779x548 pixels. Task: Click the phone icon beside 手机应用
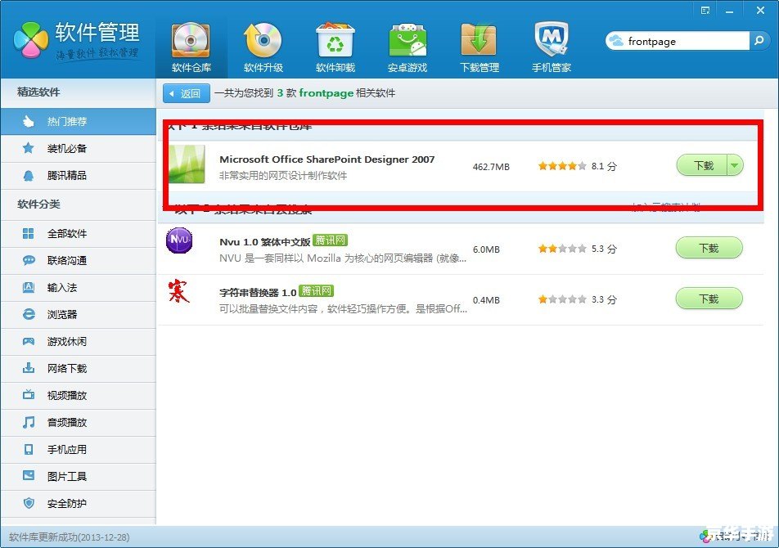pos(29,449)
